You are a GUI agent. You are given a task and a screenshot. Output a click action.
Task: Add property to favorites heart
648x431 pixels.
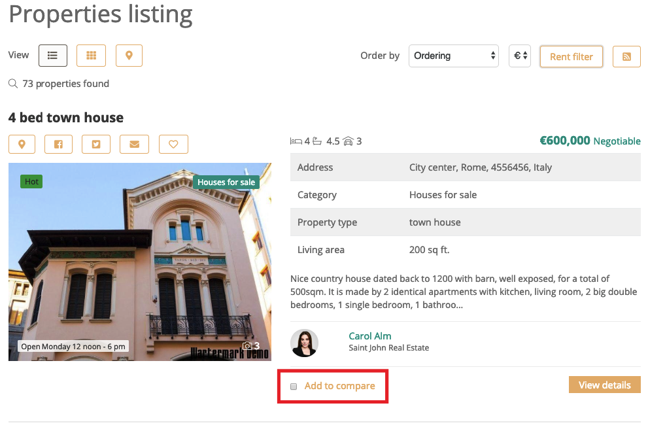tap(173, 144)
